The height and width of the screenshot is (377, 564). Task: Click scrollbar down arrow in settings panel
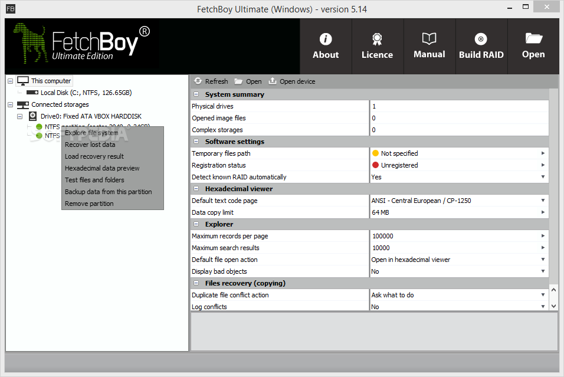(553, 306)
